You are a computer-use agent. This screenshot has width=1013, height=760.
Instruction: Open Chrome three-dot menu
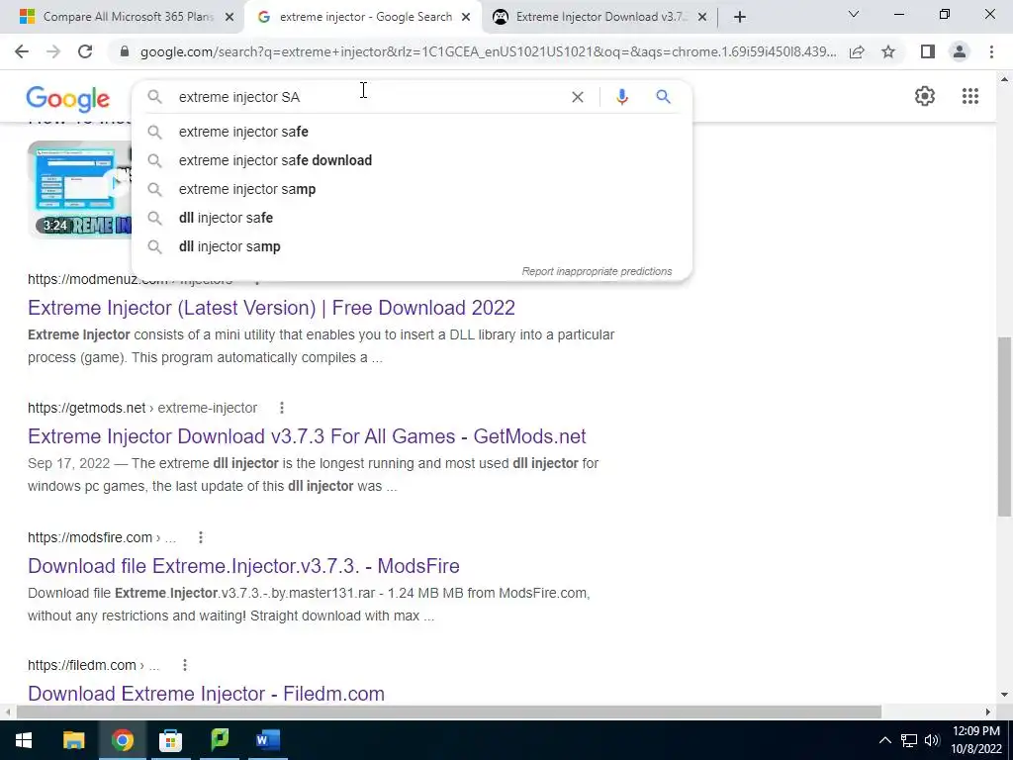click(991, 51)
